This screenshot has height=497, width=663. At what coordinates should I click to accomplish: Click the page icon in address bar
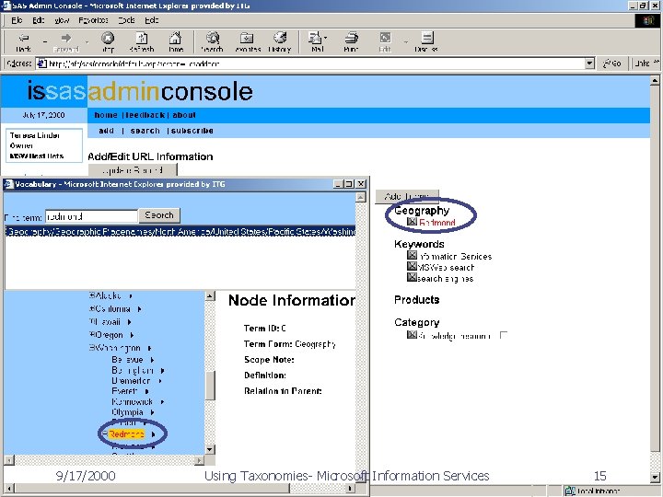[x=41, y=64]
